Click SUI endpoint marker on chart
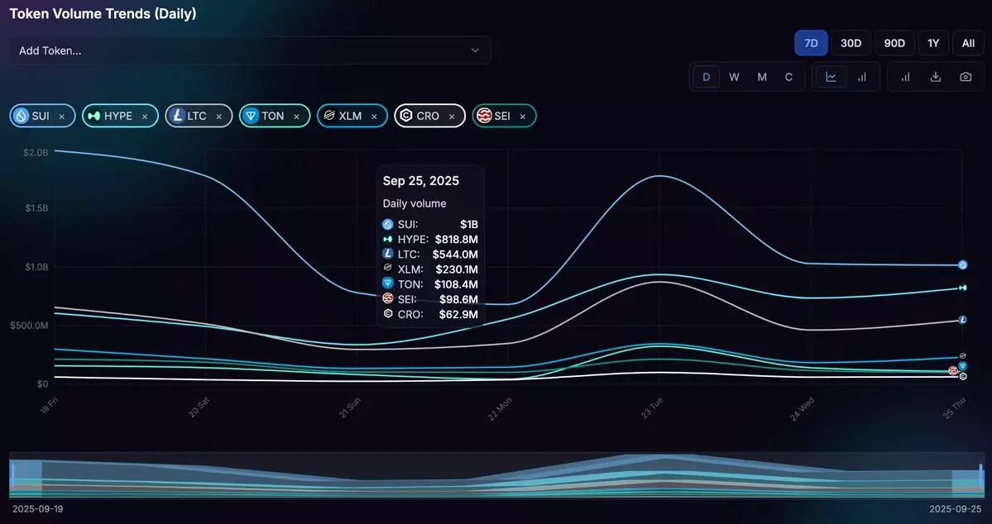The height and width of the screenshot is (524, 992). [963, 265]
